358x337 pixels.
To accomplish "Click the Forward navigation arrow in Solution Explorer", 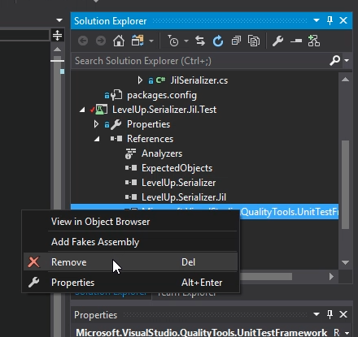I will point(101,41).
